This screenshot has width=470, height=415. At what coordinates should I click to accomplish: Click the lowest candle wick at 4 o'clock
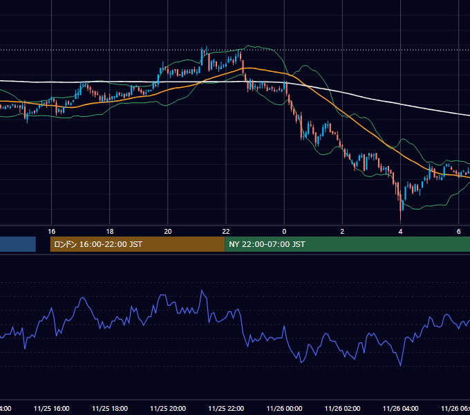click(x=400, y=215)
